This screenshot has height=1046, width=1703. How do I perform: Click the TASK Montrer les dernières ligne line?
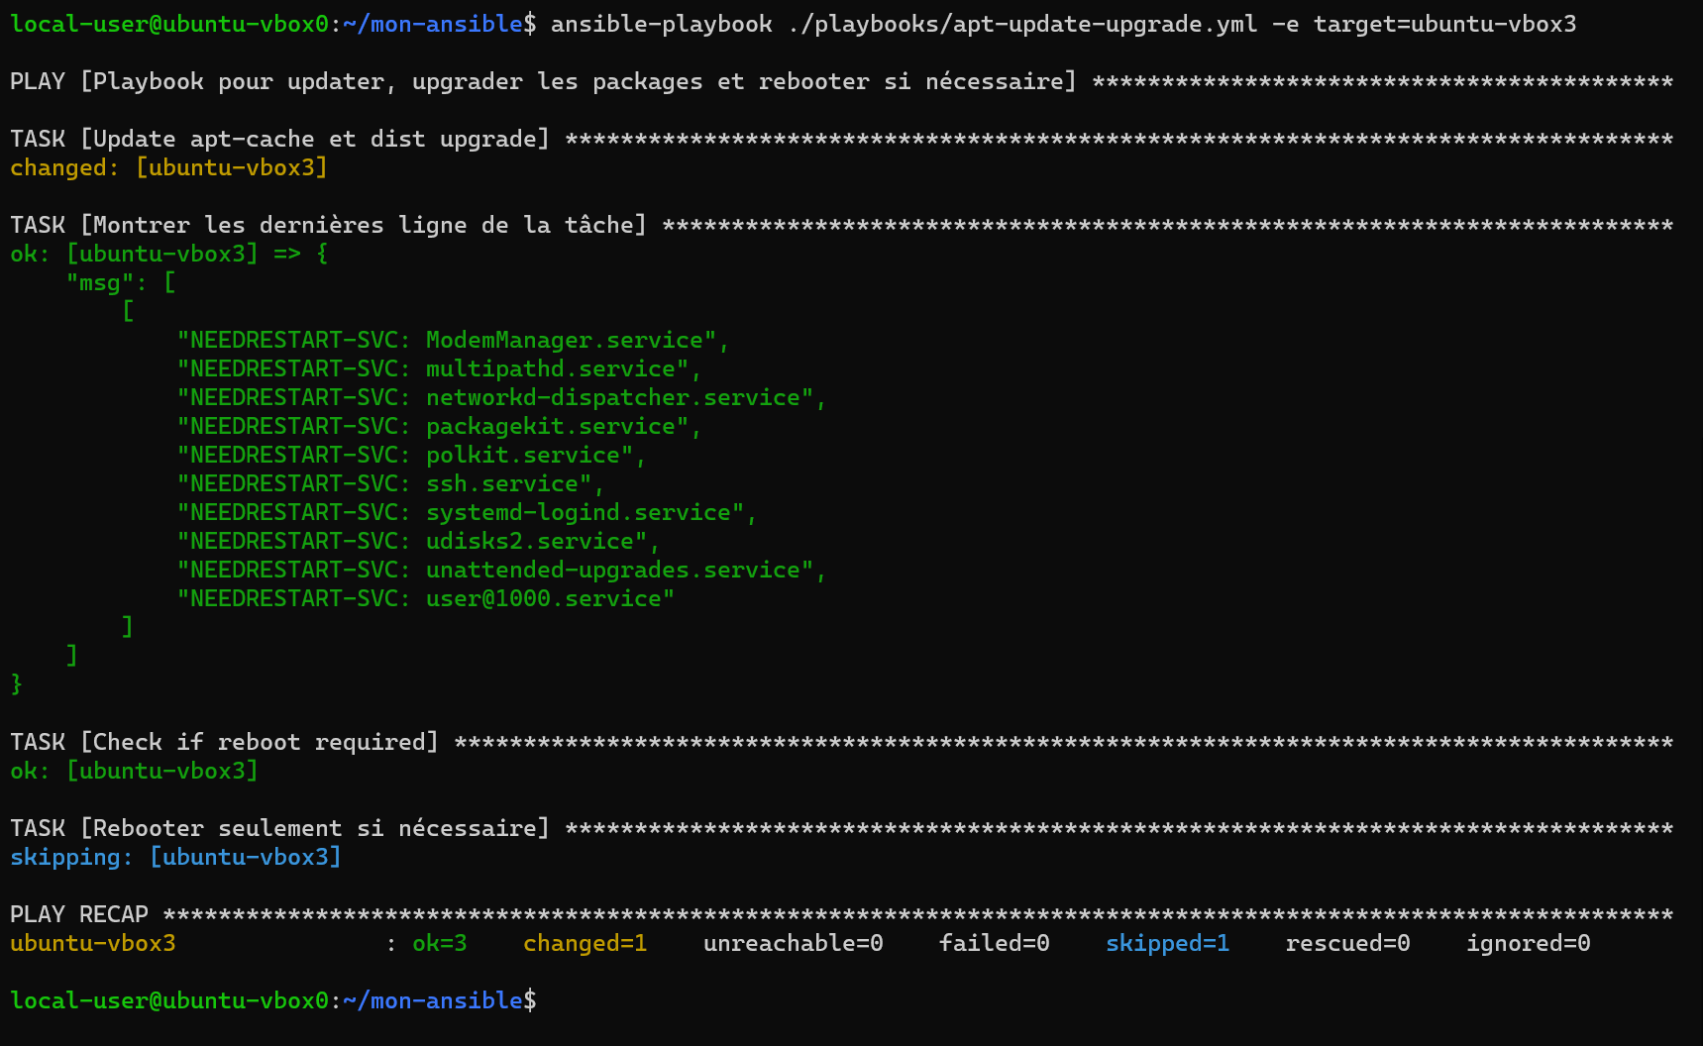pyautogui.click(x=841, y=225)
